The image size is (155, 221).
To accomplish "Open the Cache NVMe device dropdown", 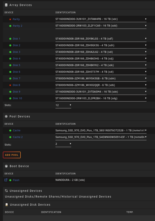I will click(x=101, y=131).
